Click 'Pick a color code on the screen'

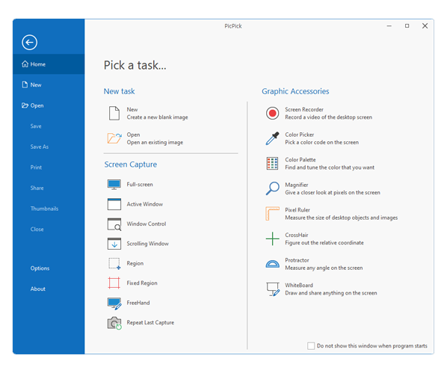coord(322,142)
